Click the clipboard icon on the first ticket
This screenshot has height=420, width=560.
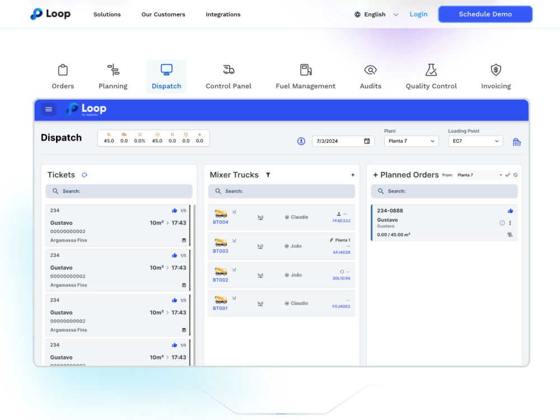click(x=184, y=240)
